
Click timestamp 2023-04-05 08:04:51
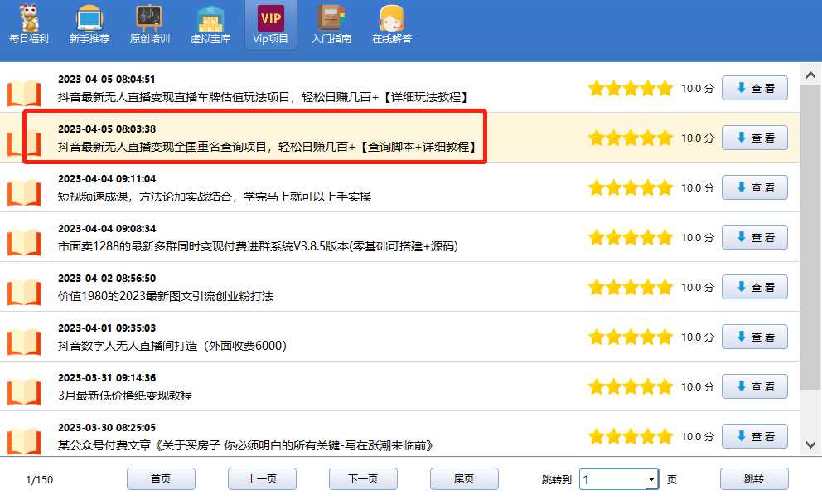pos(106,80)
